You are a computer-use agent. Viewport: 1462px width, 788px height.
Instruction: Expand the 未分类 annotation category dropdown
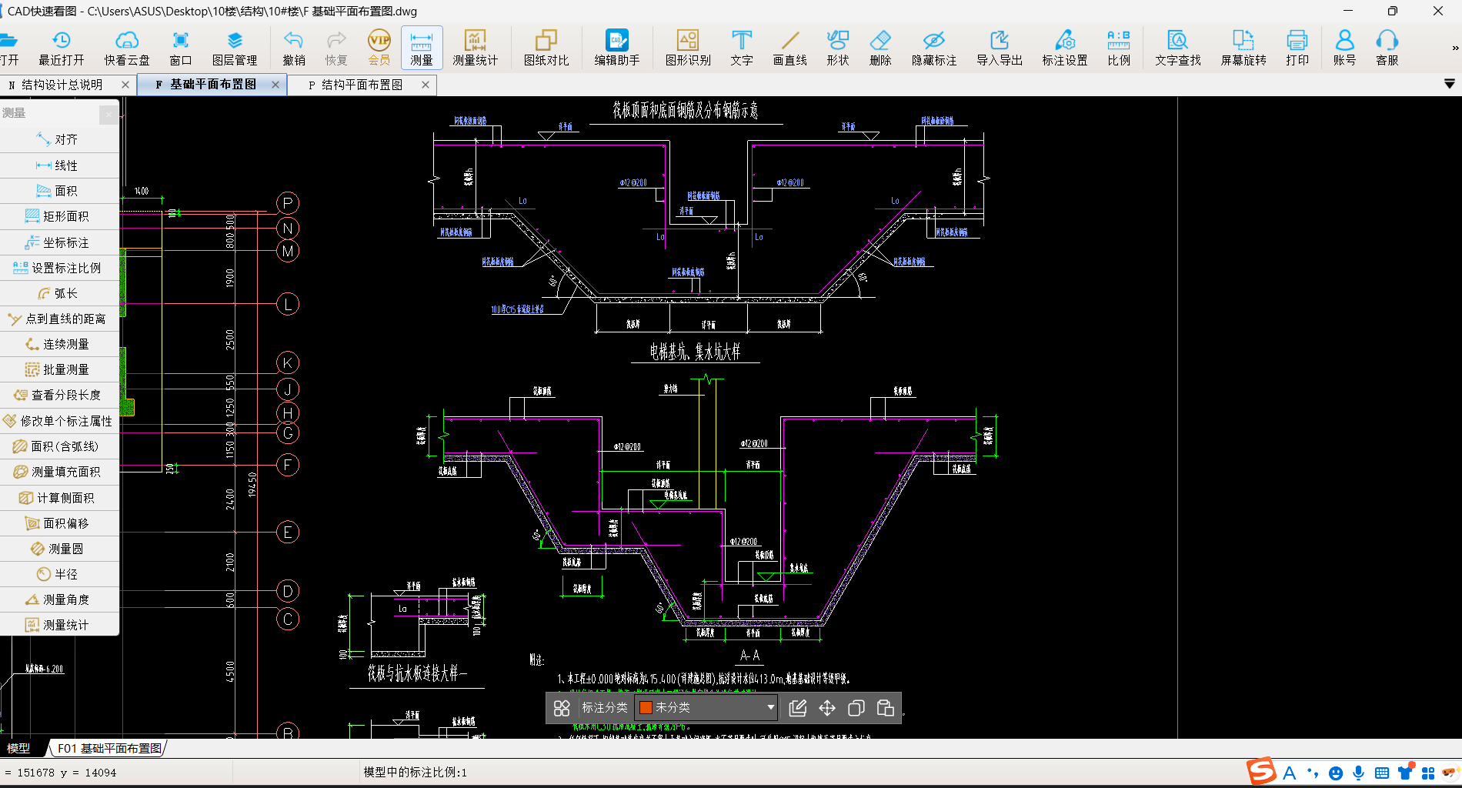770,708
